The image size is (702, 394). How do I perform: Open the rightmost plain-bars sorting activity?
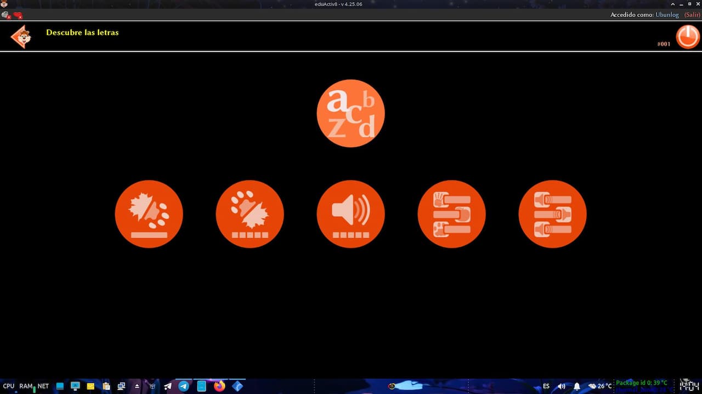tap(552, 214)
